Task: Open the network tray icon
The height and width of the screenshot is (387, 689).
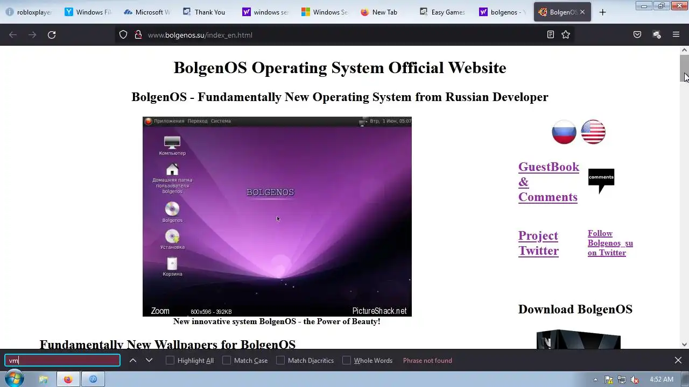Action: (x=622, y=379)
